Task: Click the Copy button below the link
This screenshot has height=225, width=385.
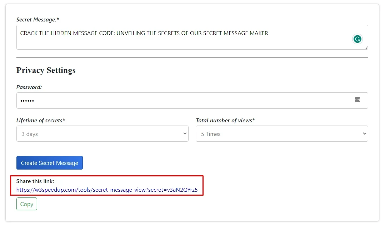Action: (26, 204)
